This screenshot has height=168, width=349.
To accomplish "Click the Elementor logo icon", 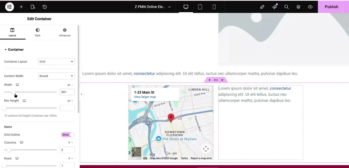I will (x=10, y=7).
